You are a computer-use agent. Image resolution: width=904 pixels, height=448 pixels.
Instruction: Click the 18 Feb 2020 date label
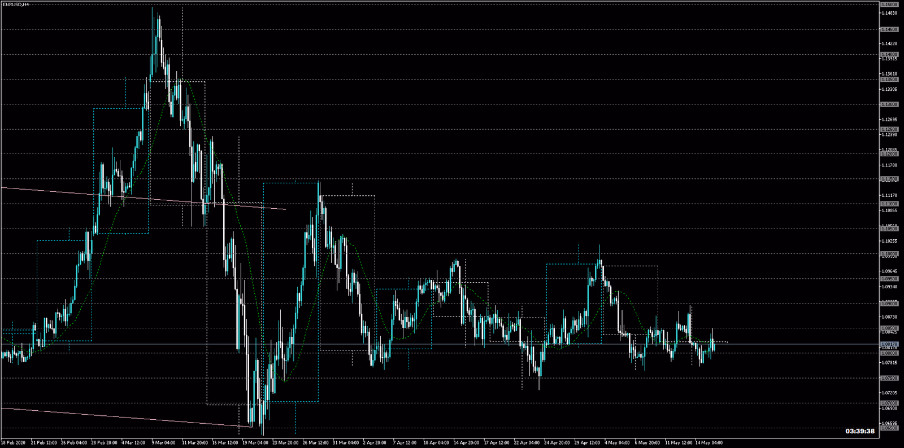pos(14,443)
